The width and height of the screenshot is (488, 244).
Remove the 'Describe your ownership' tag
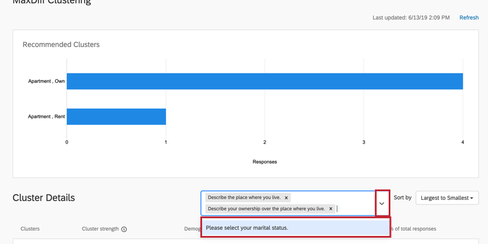coord(331,209)
